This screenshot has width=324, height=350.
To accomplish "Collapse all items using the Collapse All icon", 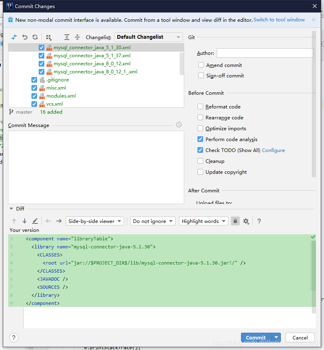I will (x=77, y=37).
